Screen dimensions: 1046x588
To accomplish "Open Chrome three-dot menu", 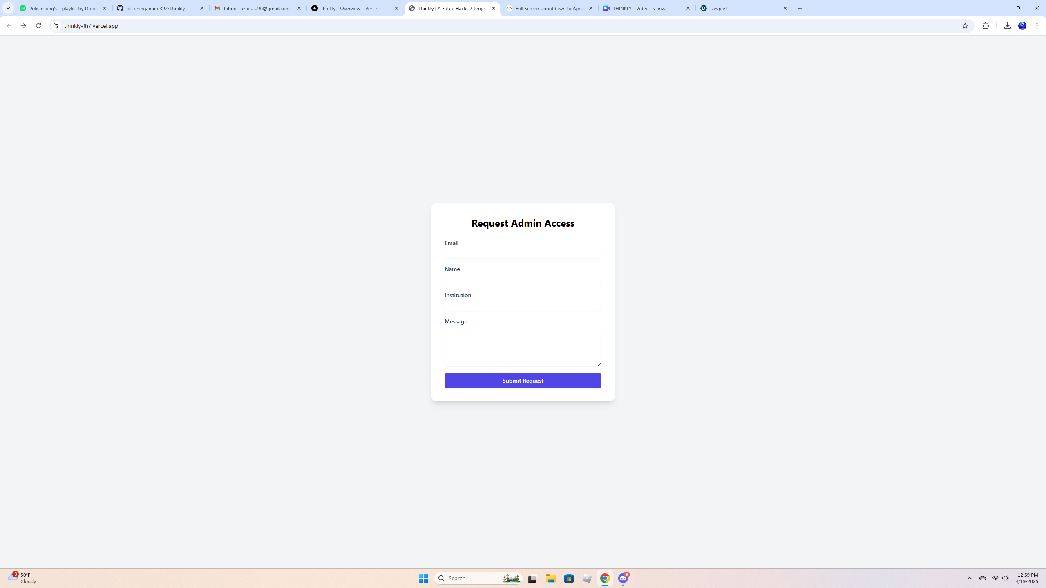I will coord(1037,26).
